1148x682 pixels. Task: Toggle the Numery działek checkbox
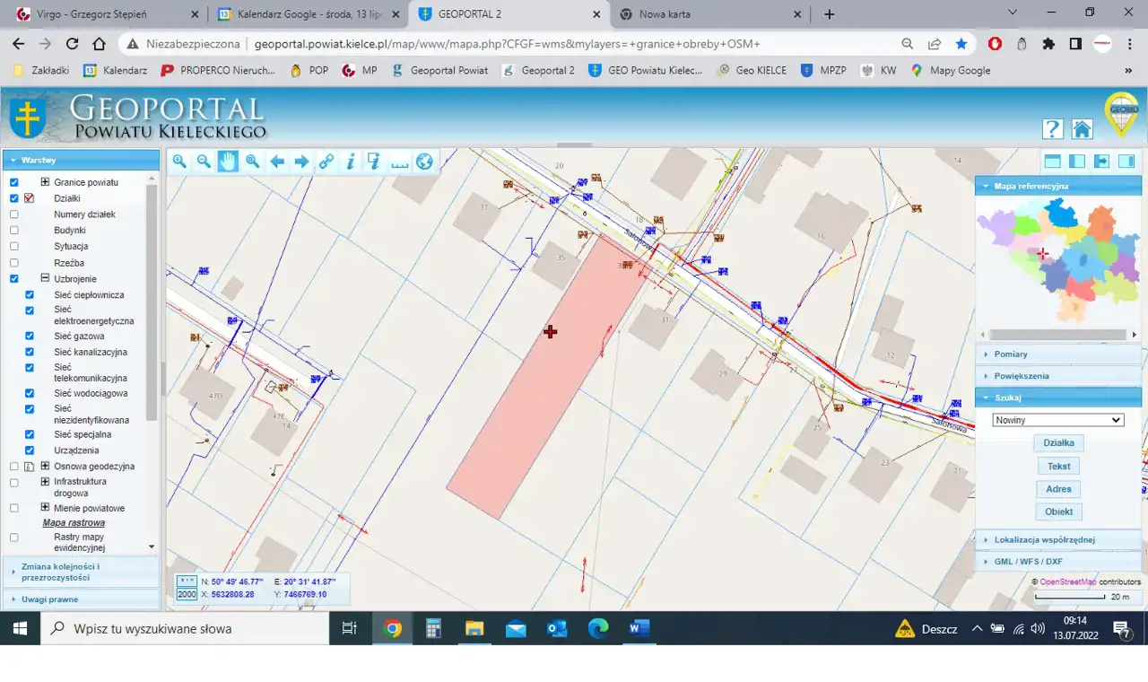tap(14, 214)
